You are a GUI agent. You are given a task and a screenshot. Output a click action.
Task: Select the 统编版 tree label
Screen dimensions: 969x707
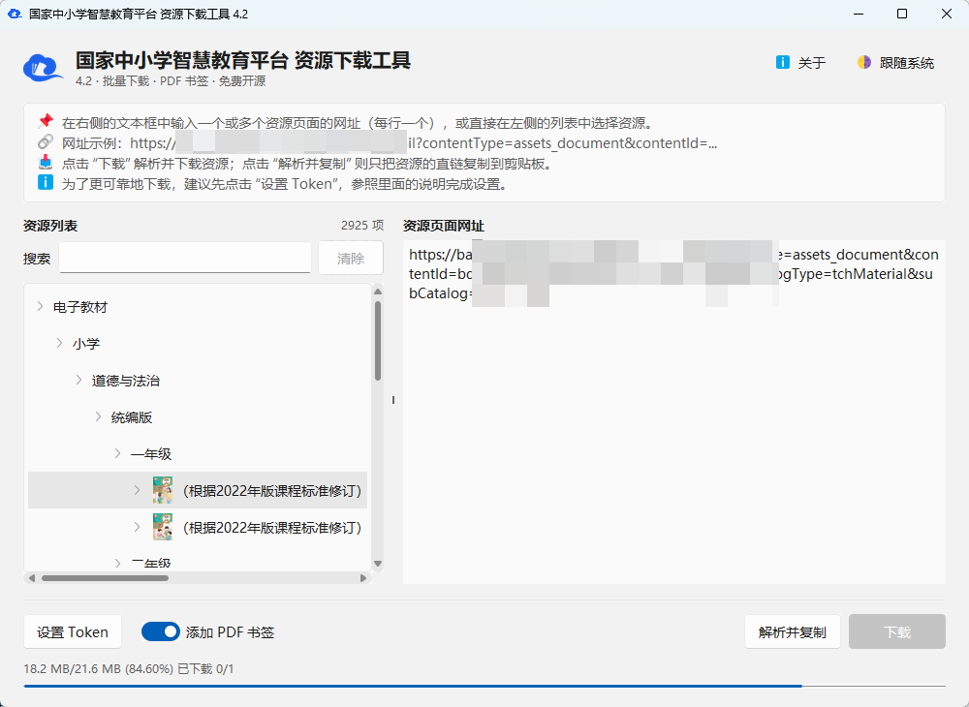132,417
